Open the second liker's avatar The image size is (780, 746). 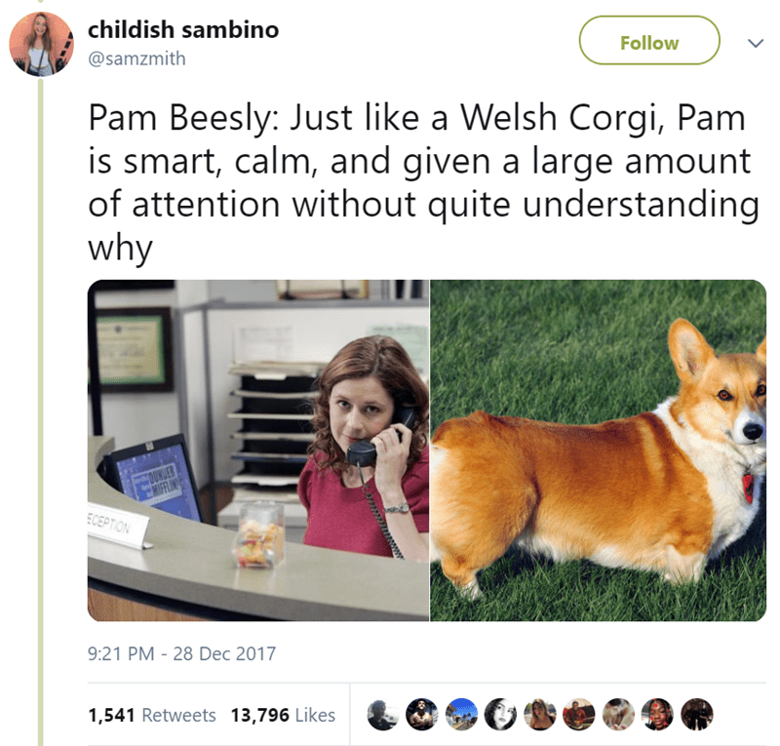(422, 715)
